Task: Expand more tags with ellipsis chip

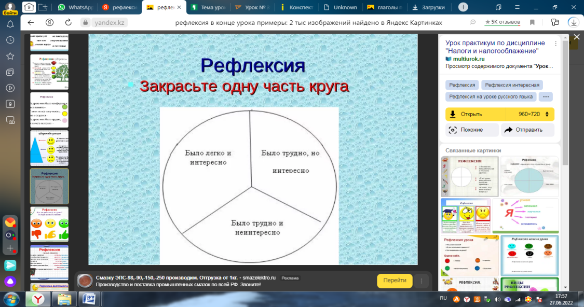Action: coord(546,96)
